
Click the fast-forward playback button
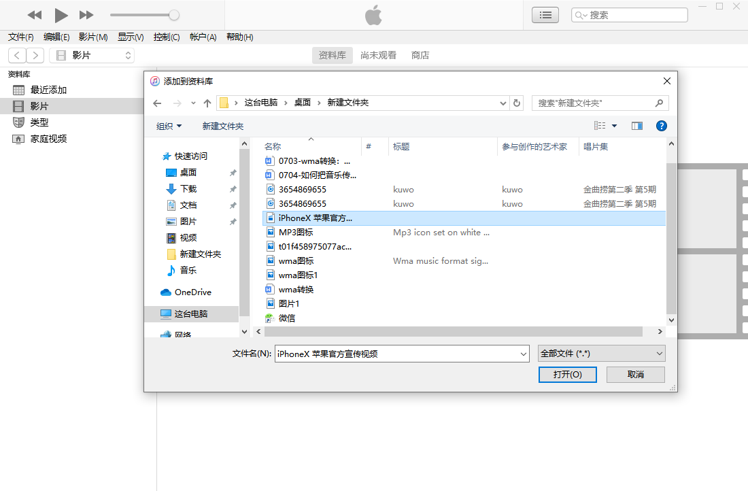tap(86, 15)
